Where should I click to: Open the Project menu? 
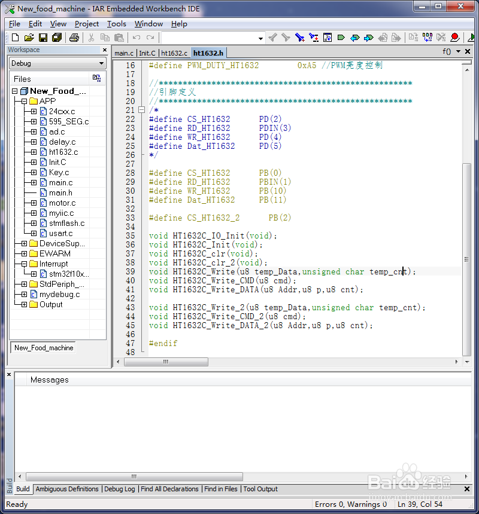pos(87,24)
